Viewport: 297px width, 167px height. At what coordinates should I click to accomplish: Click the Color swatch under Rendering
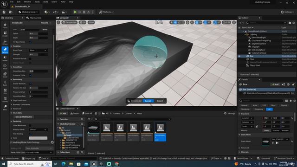pos(38,138)
